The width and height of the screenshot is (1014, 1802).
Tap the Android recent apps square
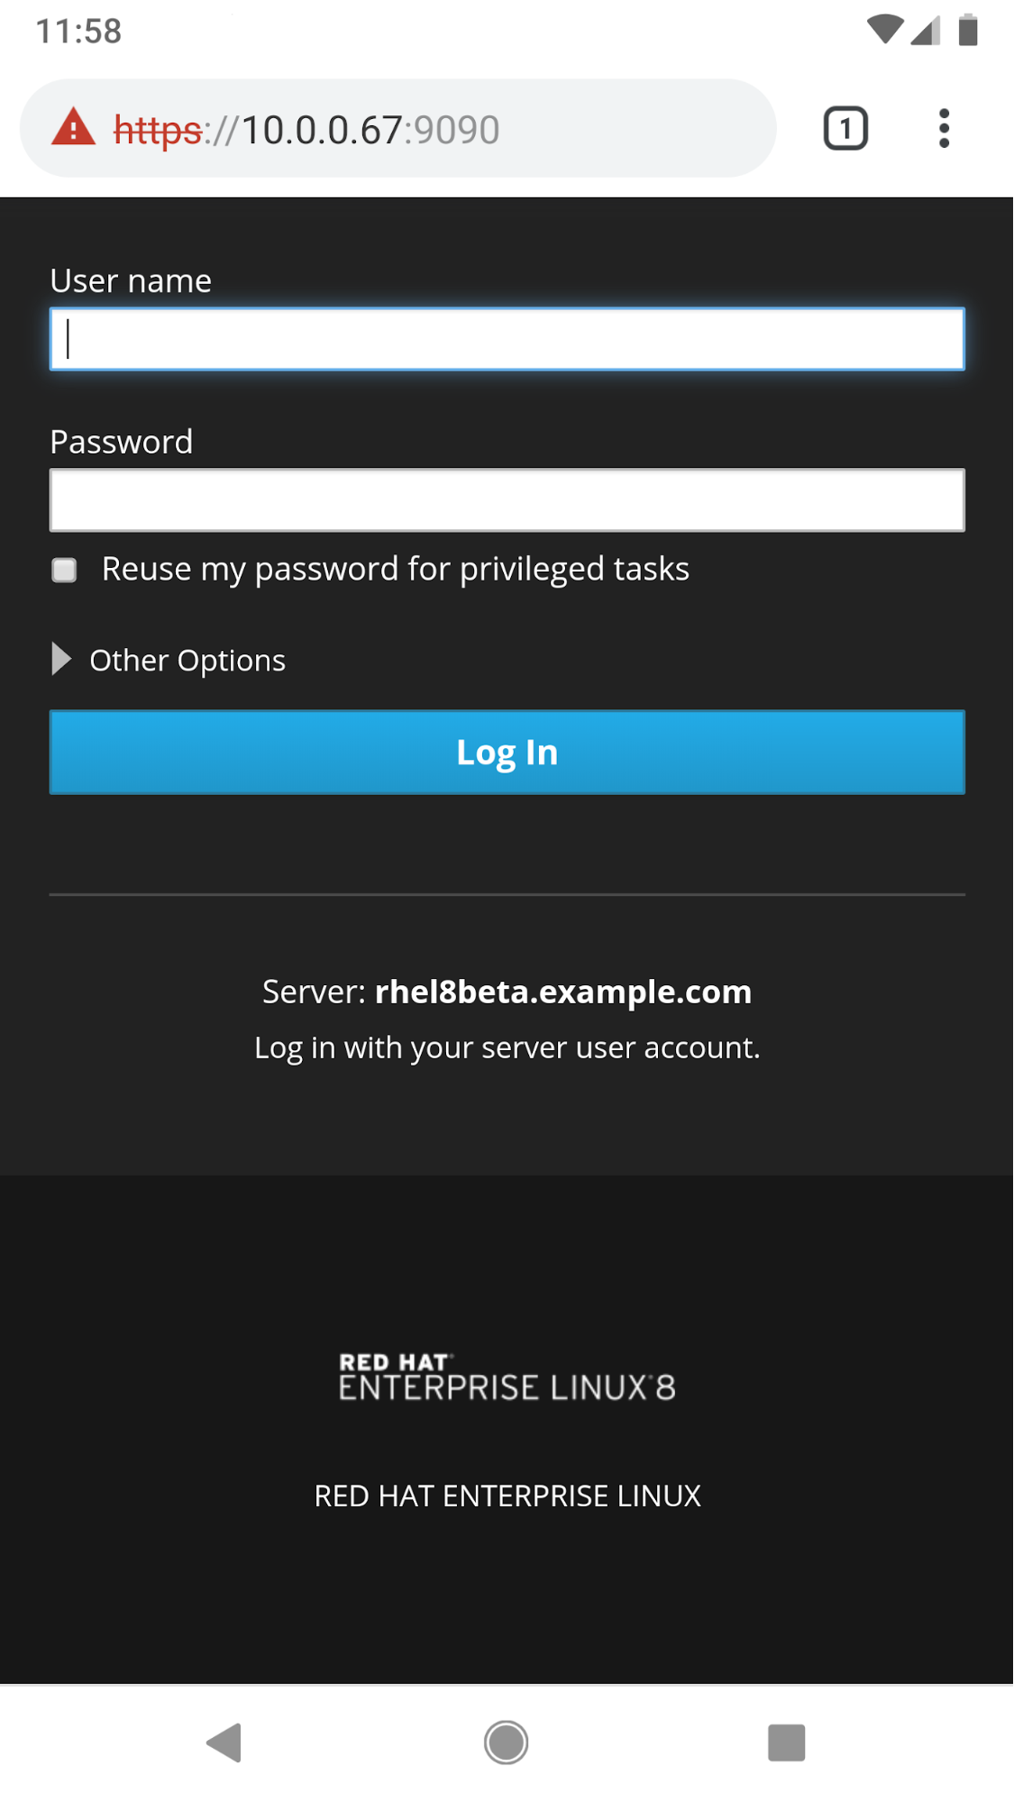tap(786, 1742)
